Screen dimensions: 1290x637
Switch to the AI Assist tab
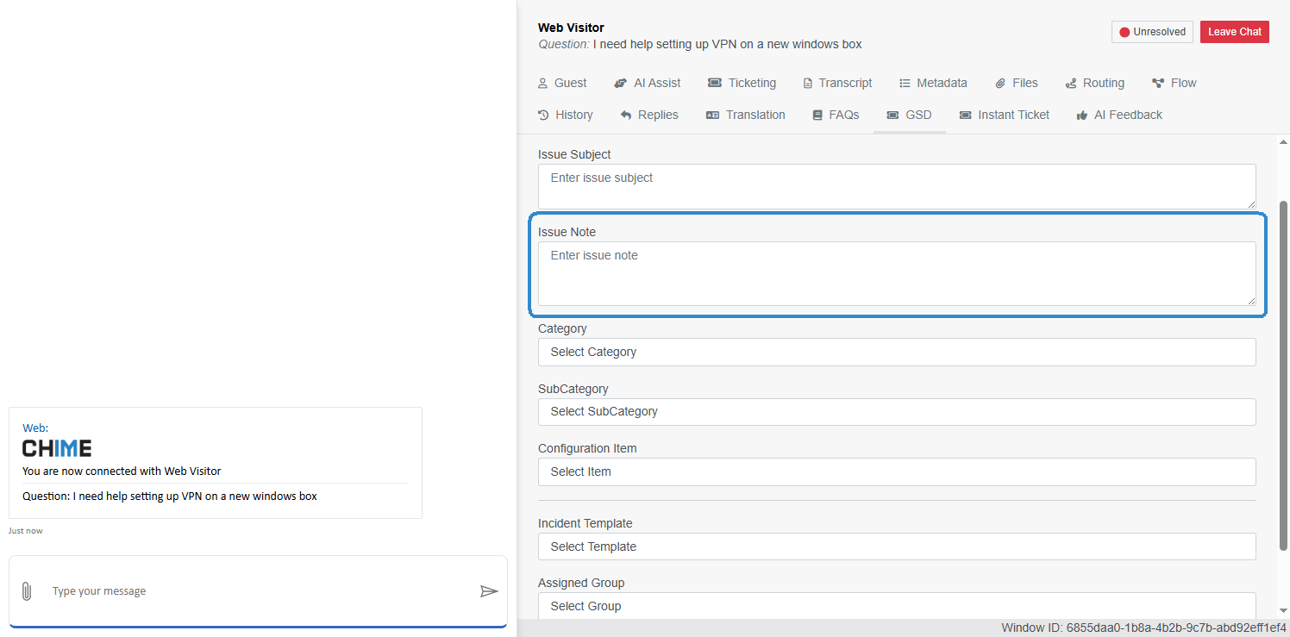tap(648, 84)
